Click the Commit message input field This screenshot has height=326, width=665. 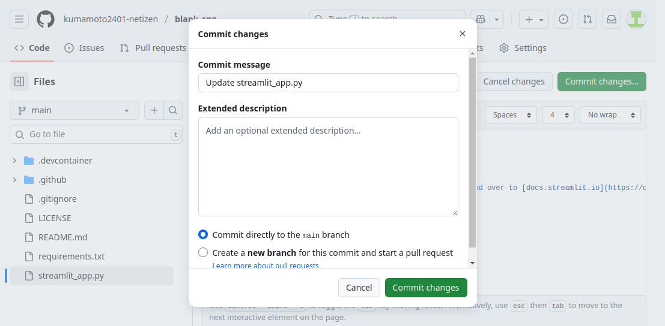pyautogui.click(x=328, y=83)
